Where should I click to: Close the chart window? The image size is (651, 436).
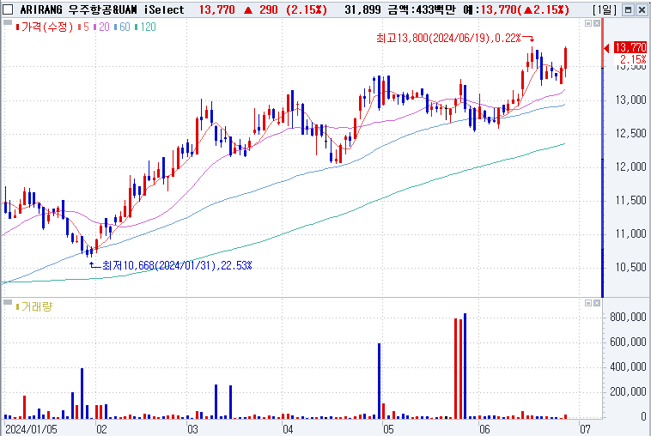point(642,9)
